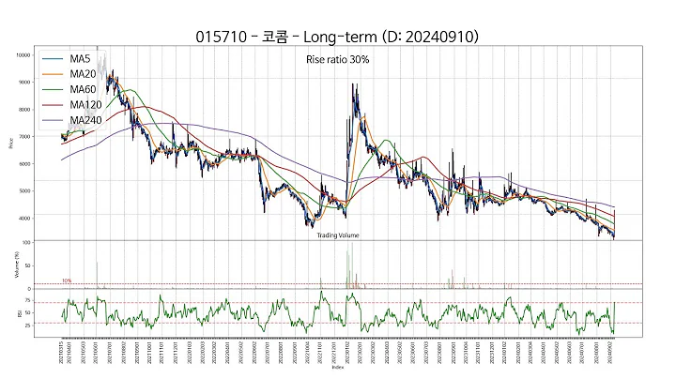Image resolution: width=676 pixels, height=379 pixels.
Task: Select the MA240 legend label
Action: [x=85, y=120]
